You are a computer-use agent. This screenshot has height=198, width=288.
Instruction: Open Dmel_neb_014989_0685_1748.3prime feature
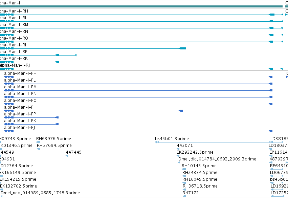[40, 193]
